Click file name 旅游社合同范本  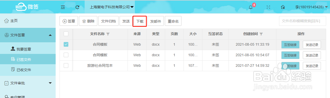click(x=100, y=66)
